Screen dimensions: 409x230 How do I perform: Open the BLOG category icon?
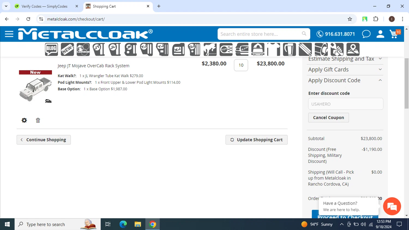coord(52,49)
